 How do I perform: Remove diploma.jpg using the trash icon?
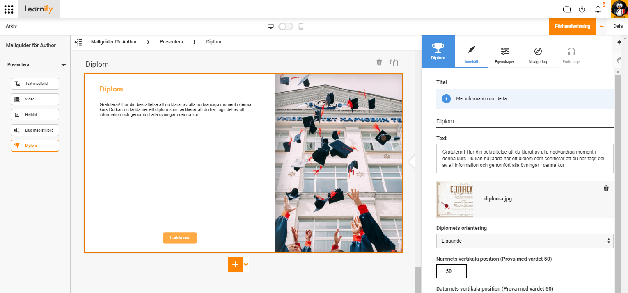click(606, 188)
